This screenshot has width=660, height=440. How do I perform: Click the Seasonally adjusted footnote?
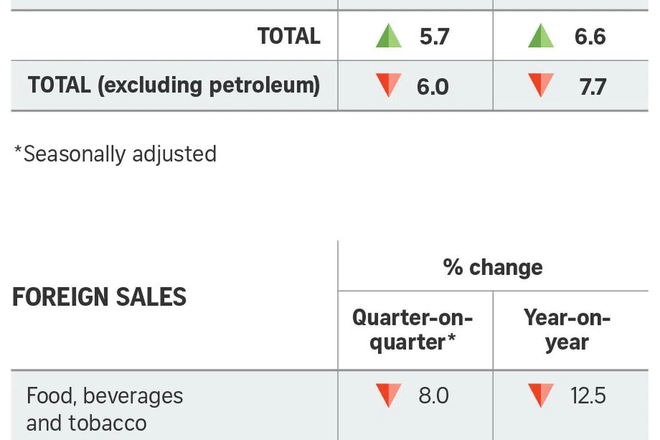click(115, 154)
